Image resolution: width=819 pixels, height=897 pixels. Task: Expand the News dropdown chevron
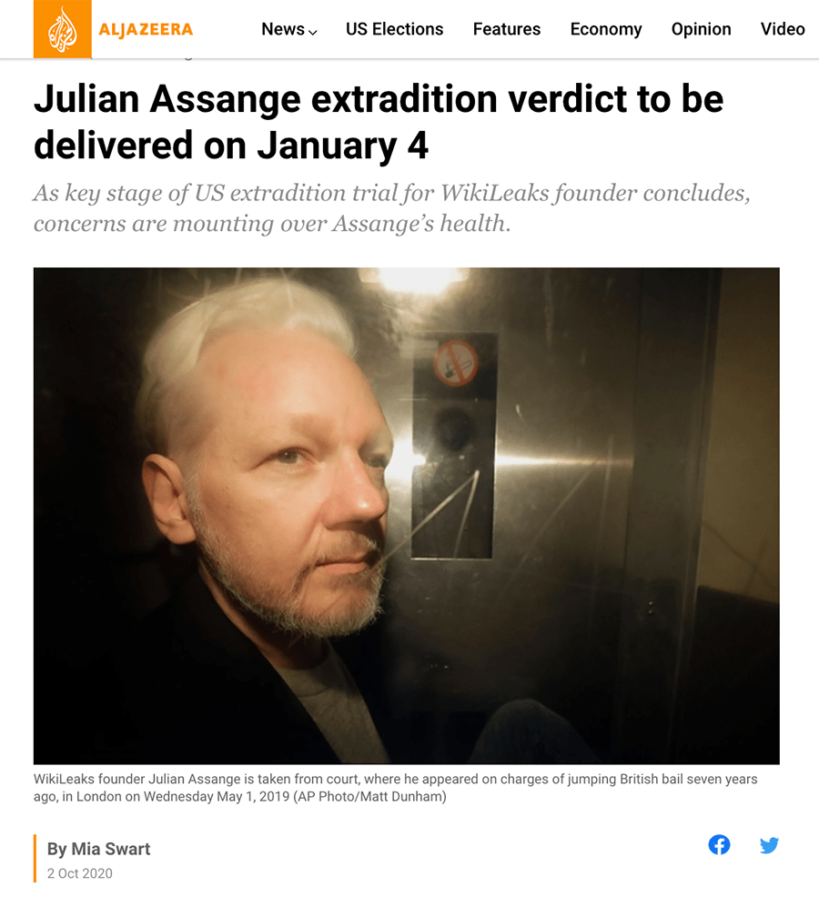tap(312, 32)
